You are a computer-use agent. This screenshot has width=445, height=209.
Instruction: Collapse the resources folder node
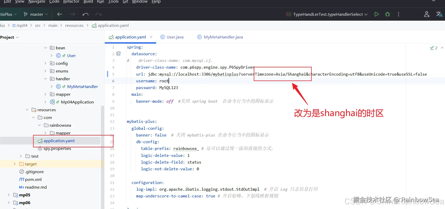tap(27, 110)
